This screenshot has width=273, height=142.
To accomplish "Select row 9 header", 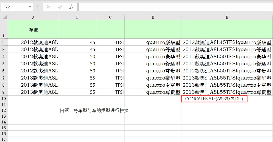I will click(x=4, y=92).
